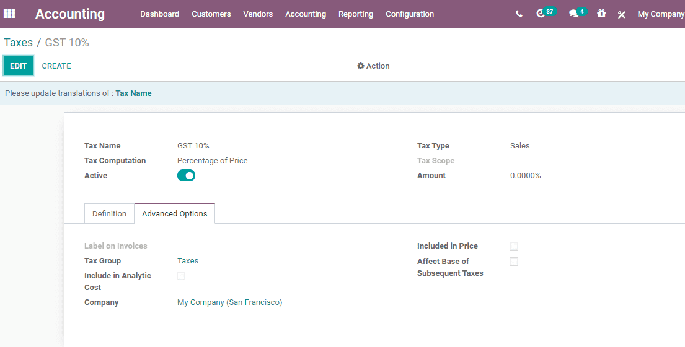Viewport: 685px width, 347px height.
Task: Toggle the Active switch off
Action: [x=186, y=176]
